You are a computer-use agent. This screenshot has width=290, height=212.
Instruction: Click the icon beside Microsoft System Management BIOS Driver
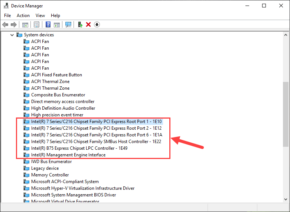coord(26,195)
